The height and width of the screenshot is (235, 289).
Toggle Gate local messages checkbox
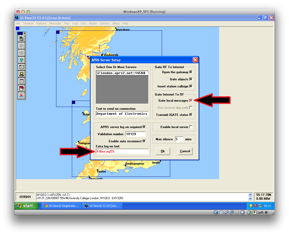[x=191, y=100]
